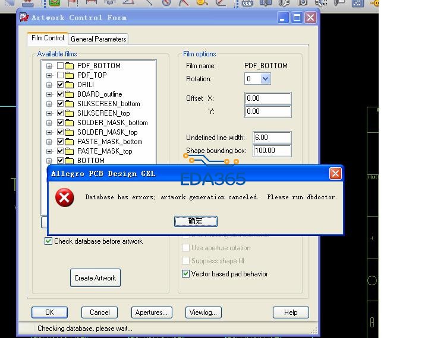Expand the PDF_BOTTOM film node

tap(49, 66)
